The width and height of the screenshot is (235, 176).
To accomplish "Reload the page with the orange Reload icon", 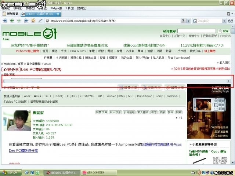I will pyautogui.click(x=33, y=21).
